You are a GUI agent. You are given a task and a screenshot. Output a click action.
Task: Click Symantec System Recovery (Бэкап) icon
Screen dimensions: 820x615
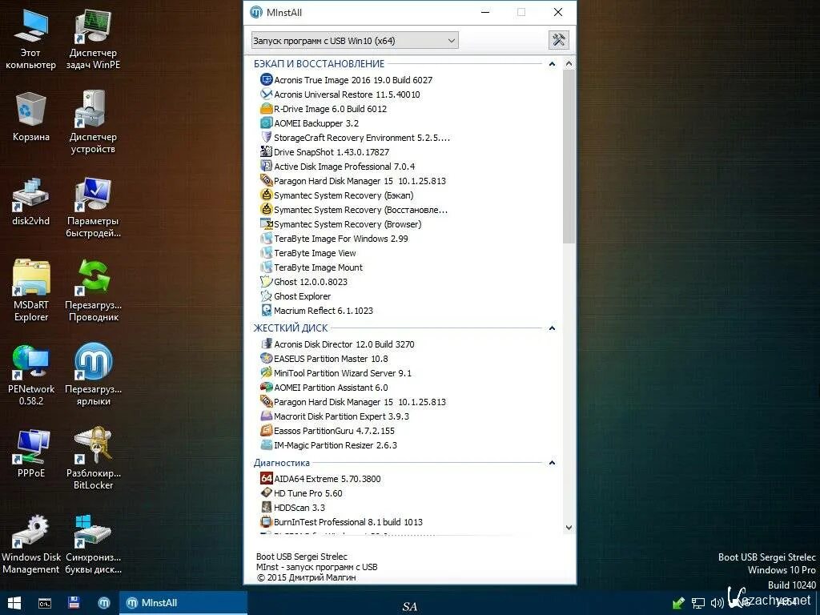[x=266, y=195]
